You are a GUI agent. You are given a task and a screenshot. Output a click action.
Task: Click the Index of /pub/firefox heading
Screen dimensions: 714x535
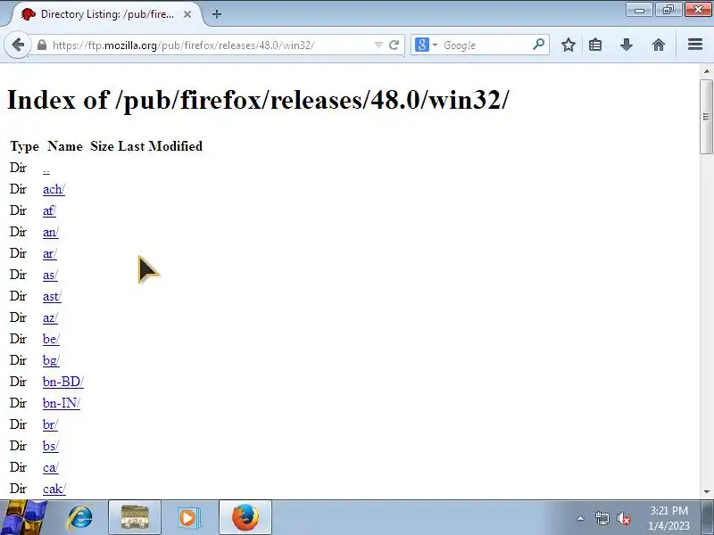[258, 100]
